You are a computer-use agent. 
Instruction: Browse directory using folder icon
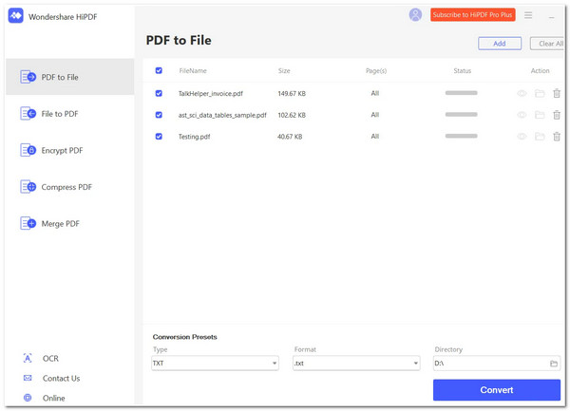click(x=553, y=364)
